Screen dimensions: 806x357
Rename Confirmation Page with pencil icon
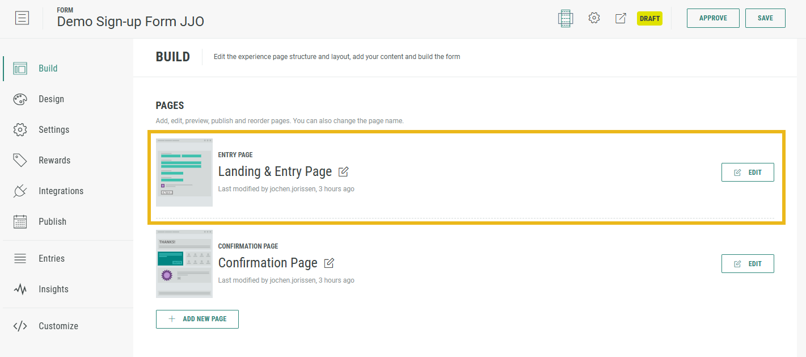329,263
